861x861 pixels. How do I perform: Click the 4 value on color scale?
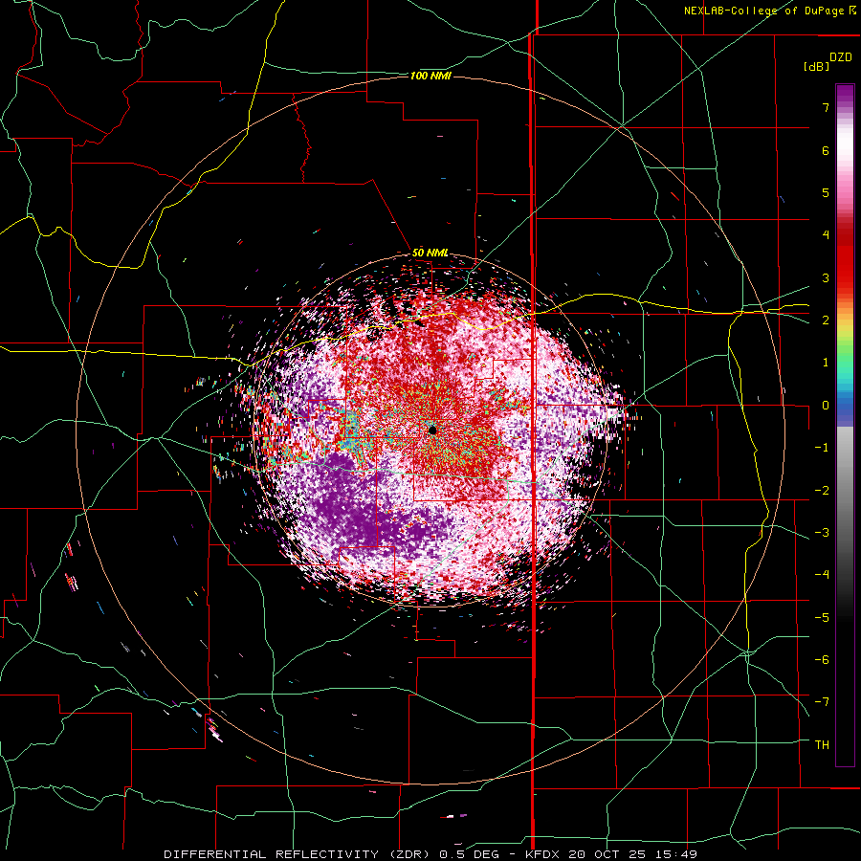coord(826,235)
